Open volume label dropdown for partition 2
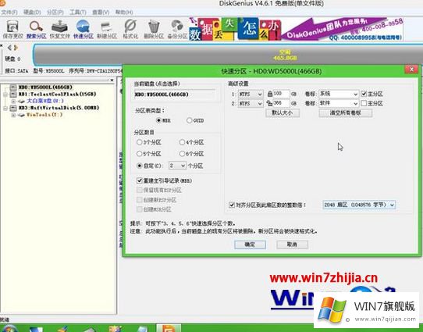 point(339,103)
